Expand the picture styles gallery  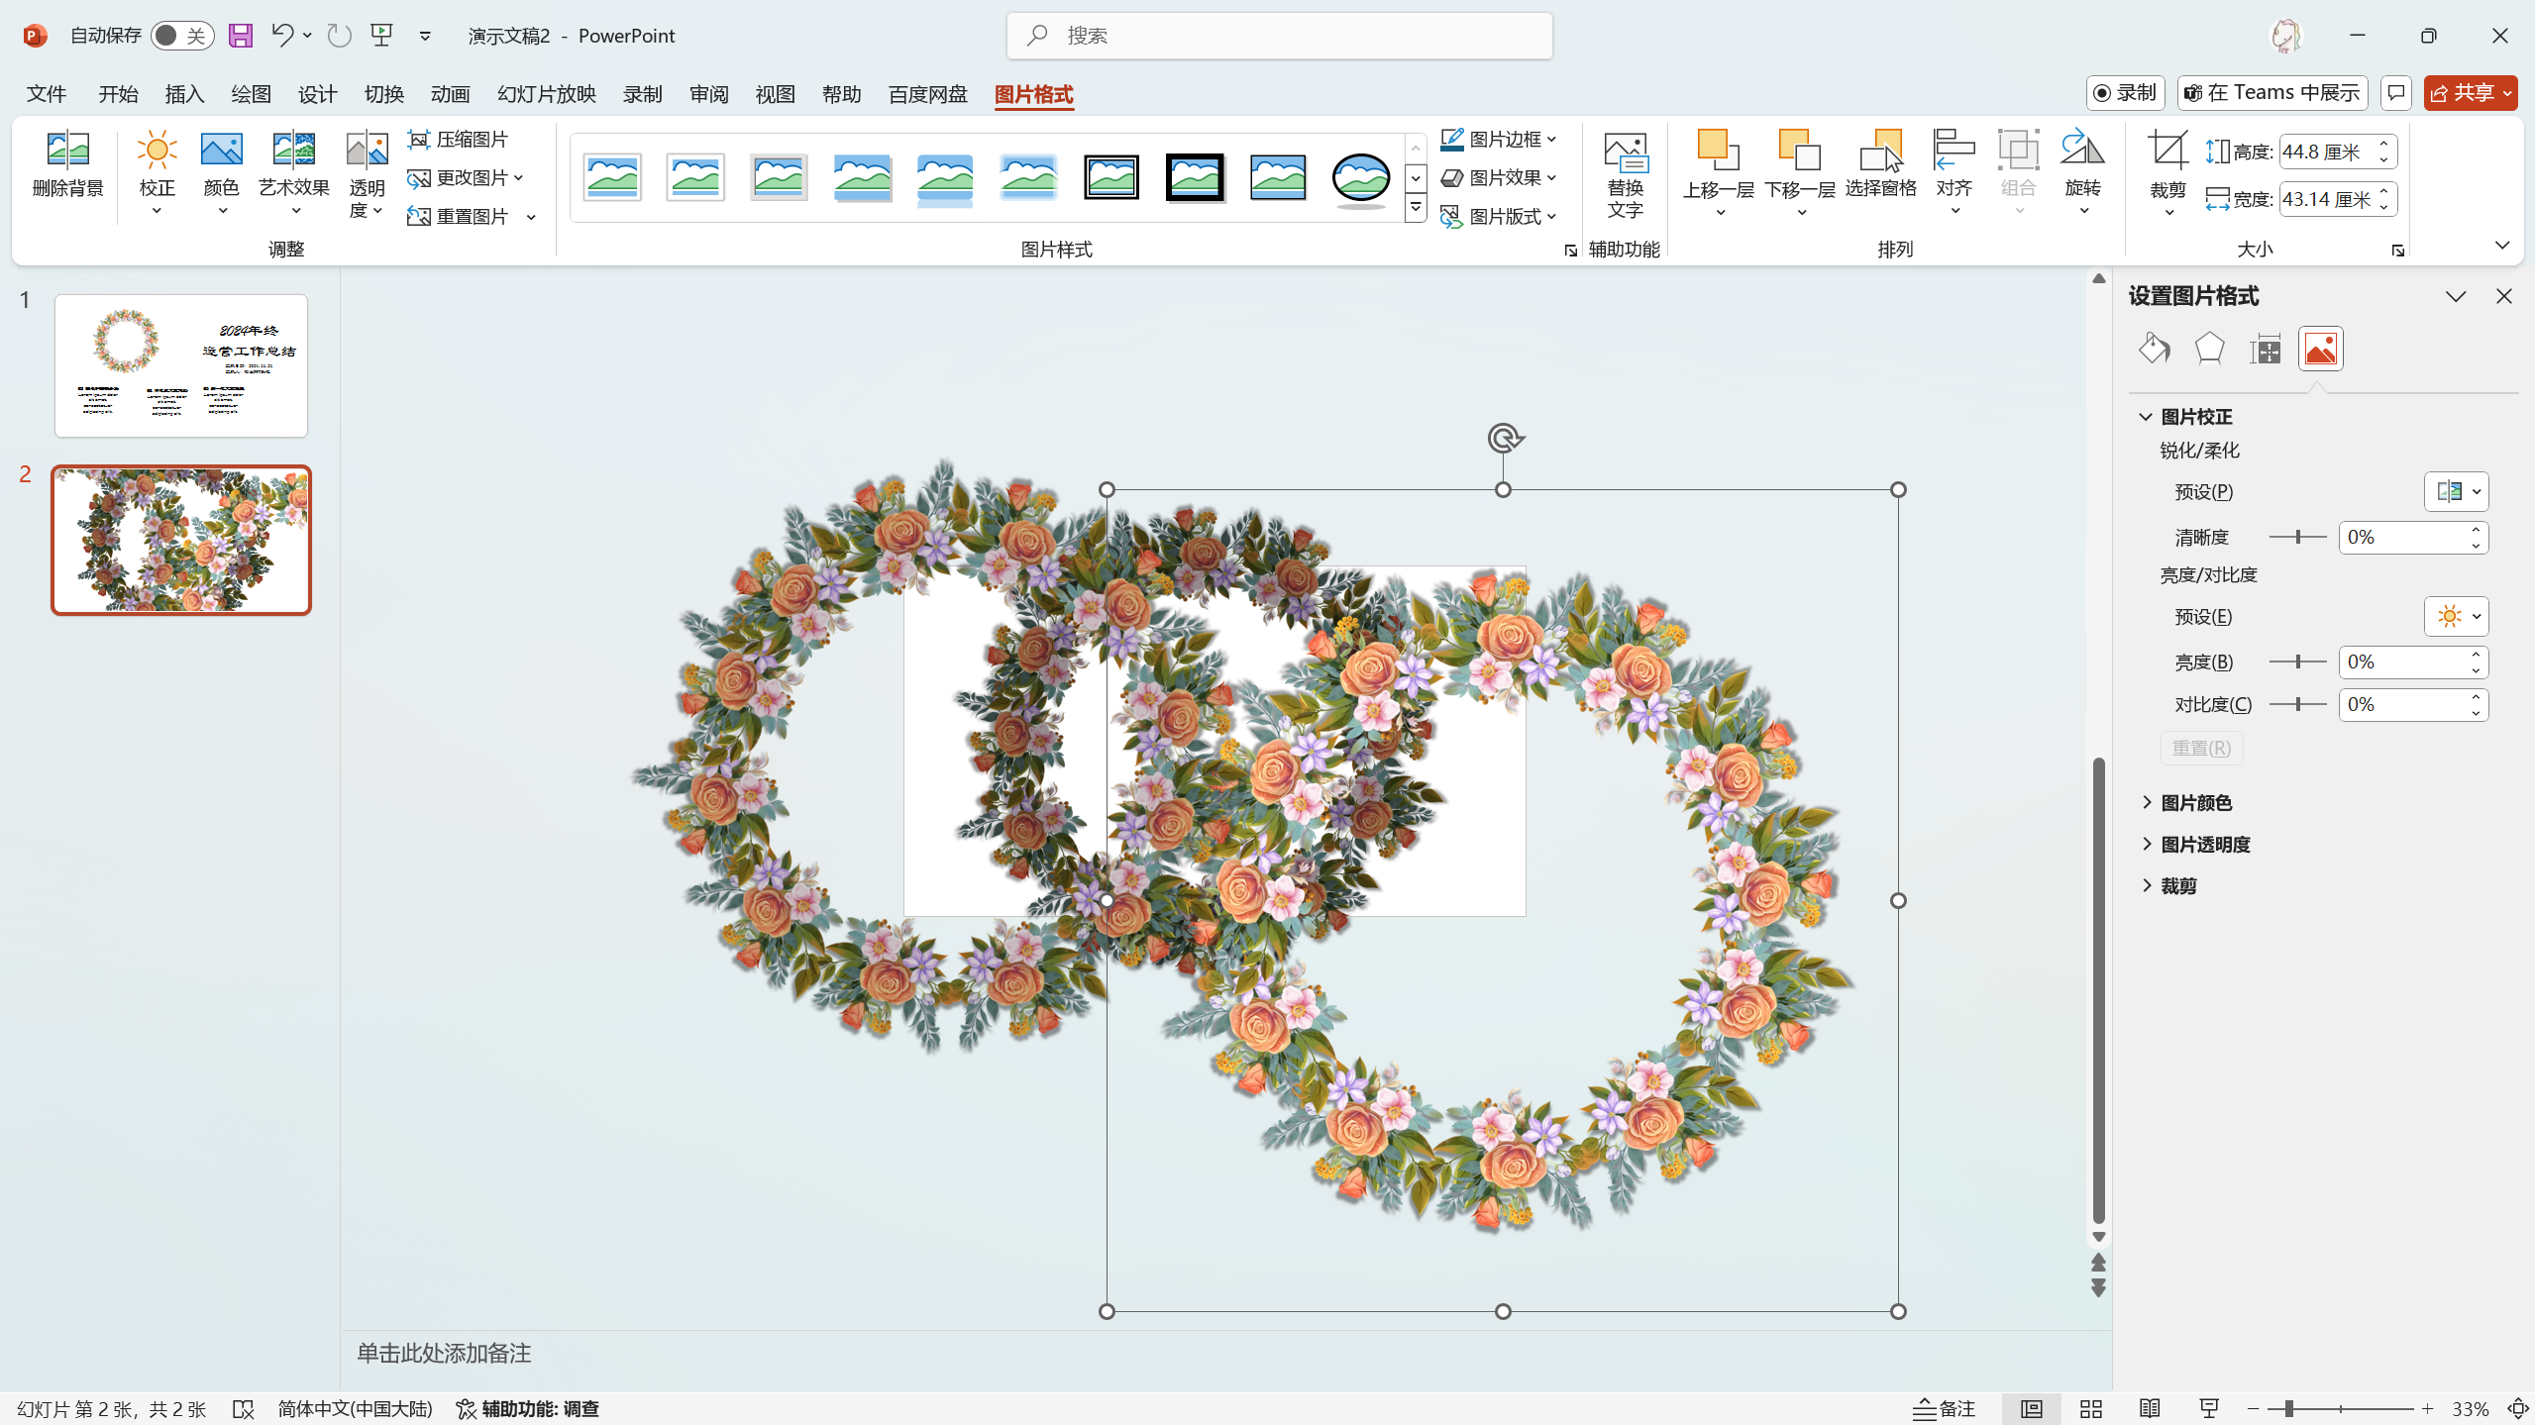(x=1416, y=208)
